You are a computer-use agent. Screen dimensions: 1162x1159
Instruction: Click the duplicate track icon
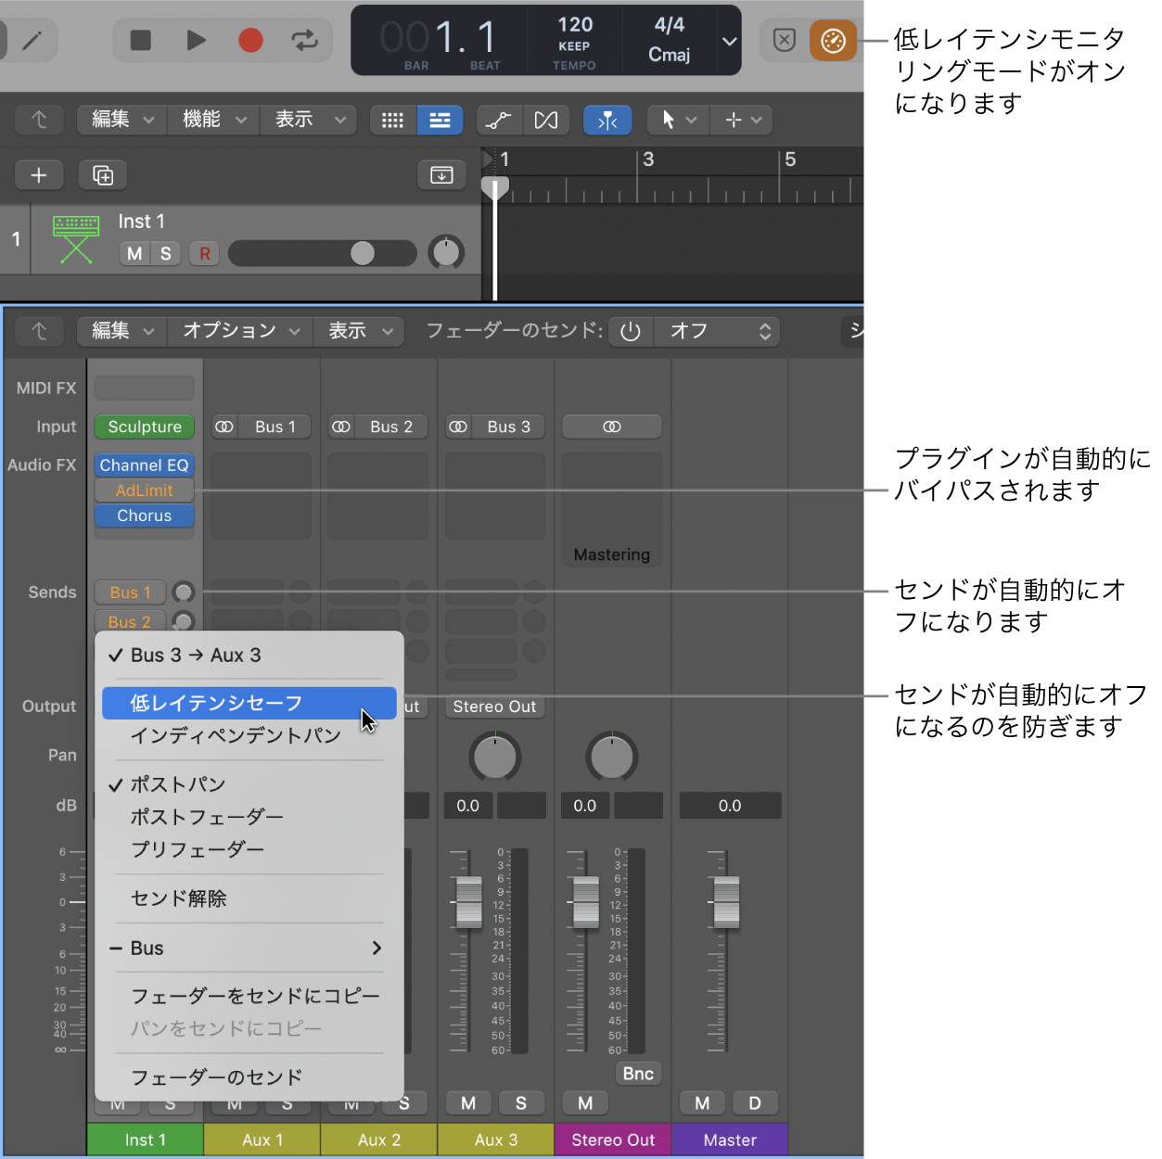(x=102, y=174)
